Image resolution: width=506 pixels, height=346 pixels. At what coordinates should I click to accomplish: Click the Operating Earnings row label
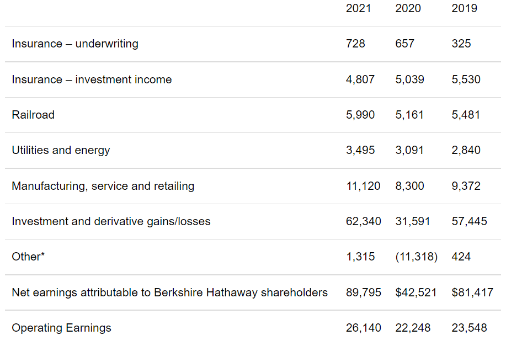pos(61,328)
